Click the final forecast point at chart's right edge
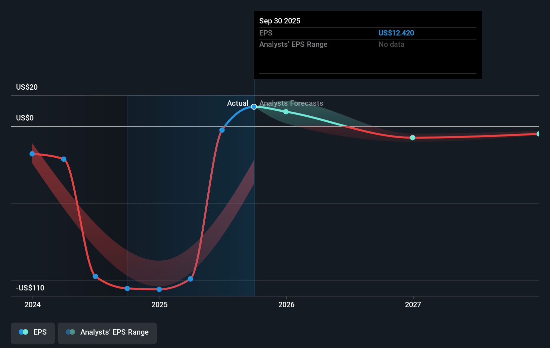 coord(538,134)
